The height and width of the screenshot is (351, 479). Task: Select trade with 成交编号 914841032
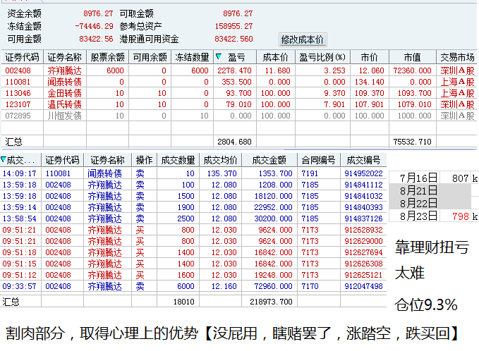(193, 196)
